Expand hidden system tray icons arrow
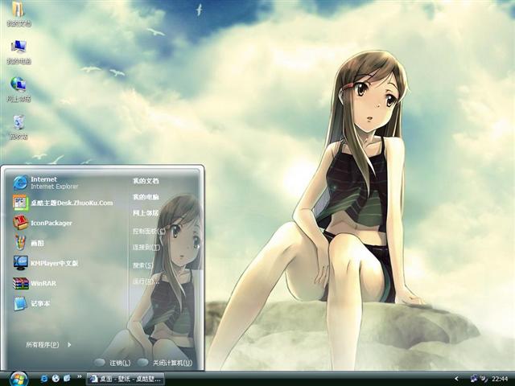 coord(456,378)
